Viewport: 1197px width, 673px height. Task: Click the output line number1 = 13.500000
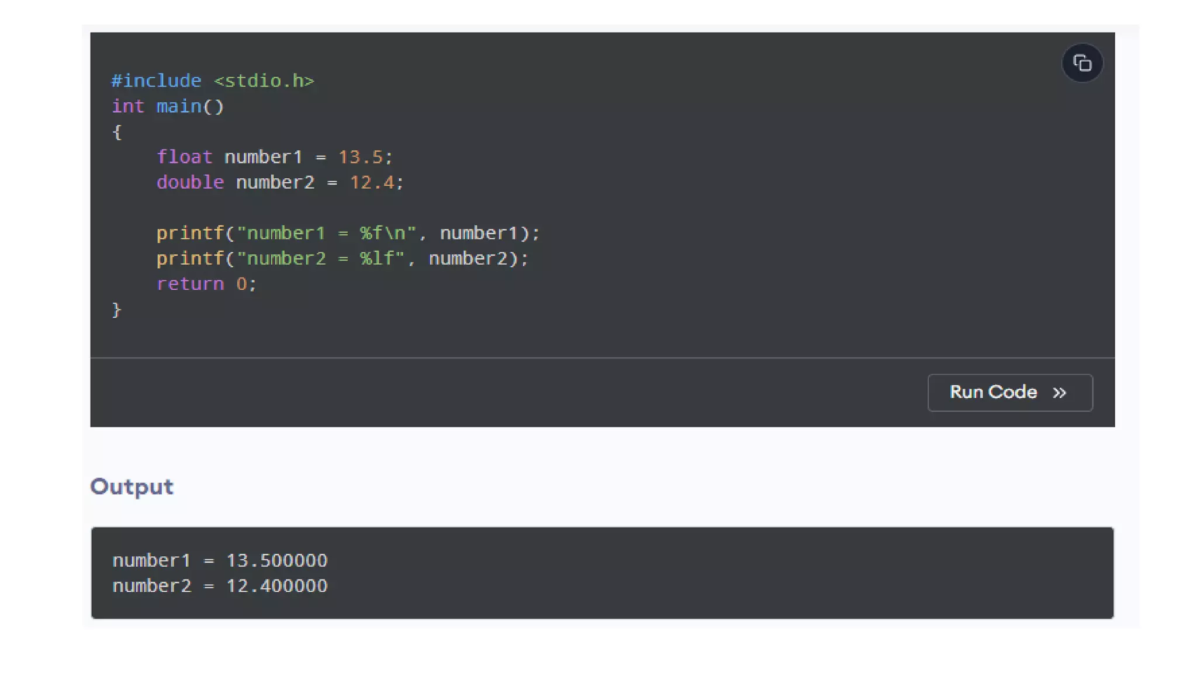click(x=220, y=560)
